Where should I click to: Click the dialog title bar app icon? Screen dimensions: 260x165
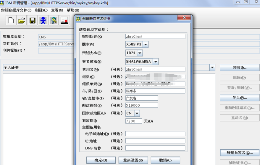(x=78, y=19)
